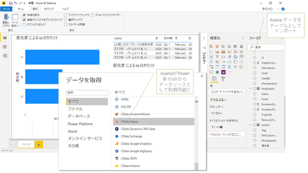Check the オブジェクトをロック checkbox
308x173 pixels.
pos(24,24)
